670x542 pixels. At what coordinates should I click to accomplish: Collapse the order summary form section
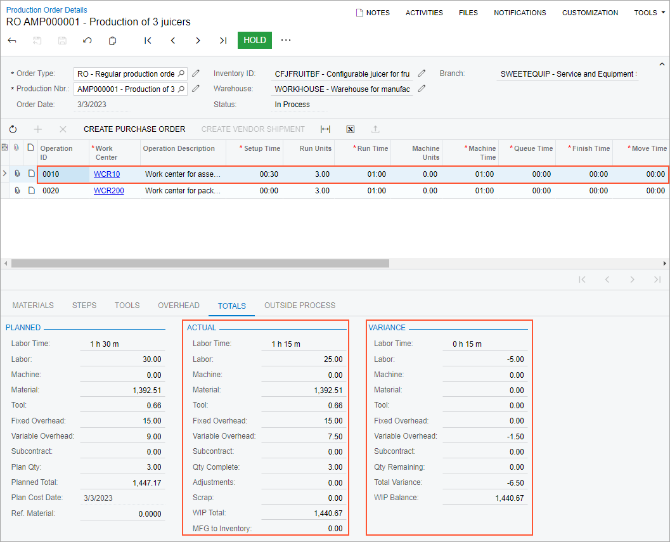[662, 65]
